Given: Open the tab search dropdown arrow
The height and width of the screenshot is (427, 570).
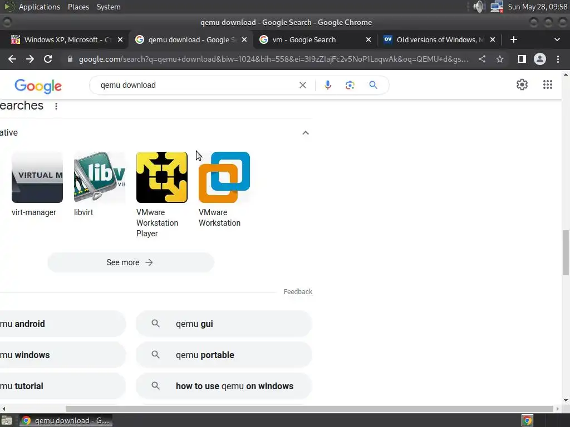Looking at the screenshot, I should coord(557,39).
